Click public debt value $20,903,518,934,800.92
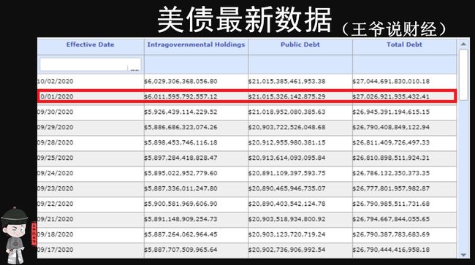 287,219
